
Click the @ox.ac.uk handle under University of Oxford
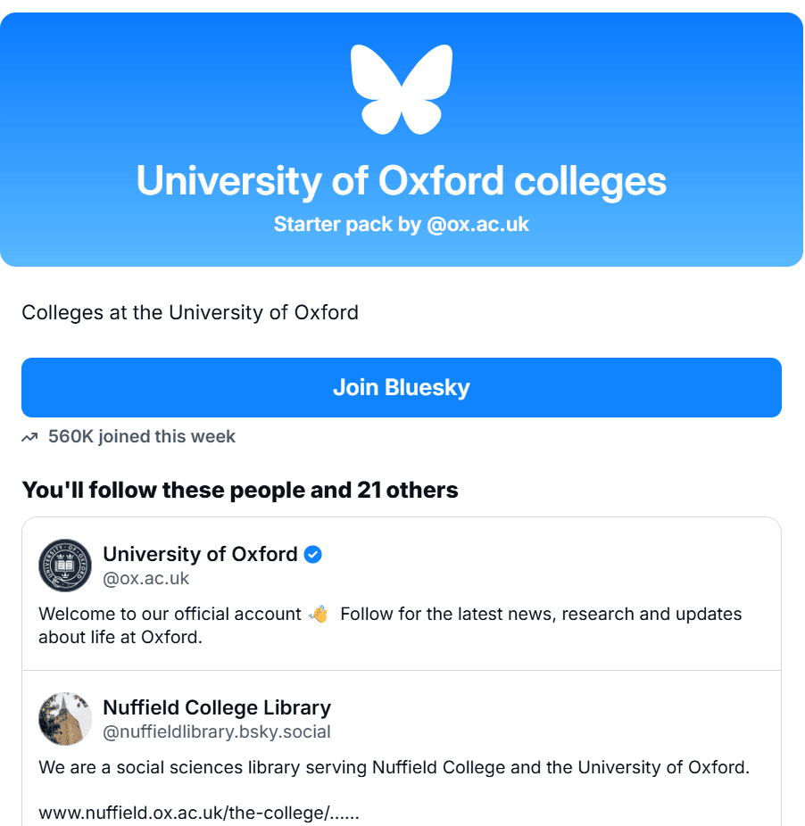pos(146,578)
